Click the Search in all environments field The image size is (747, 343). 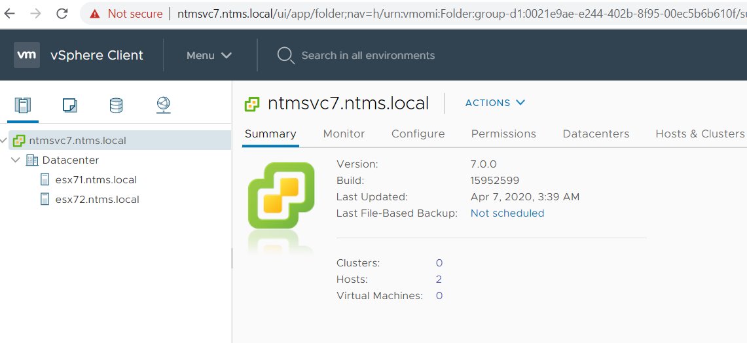click(368, 55)
